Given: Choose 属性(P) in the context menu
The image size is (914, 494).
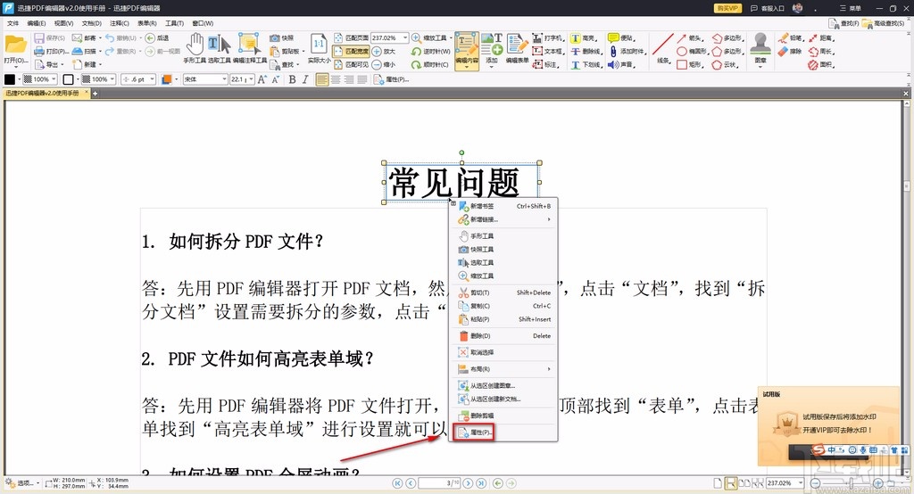Looking at the screenshot, I should [x=474, y=432].
